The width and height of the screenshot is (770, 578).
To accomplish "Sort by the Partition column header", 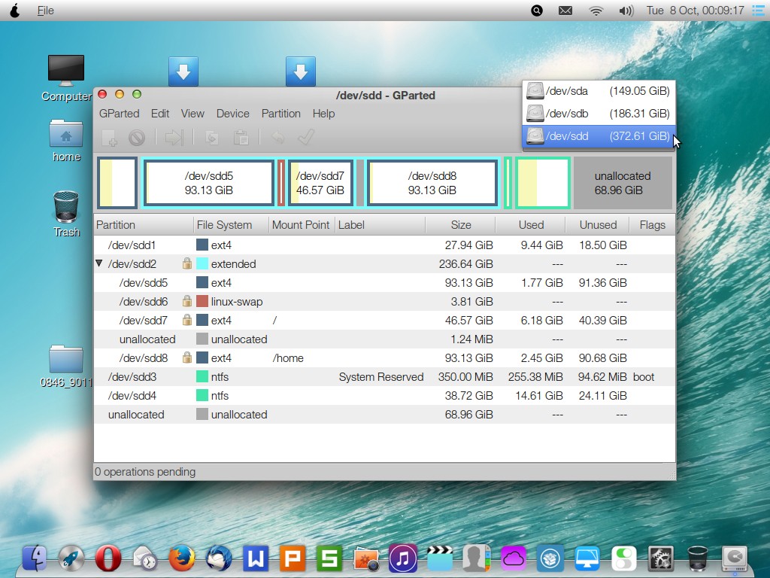I will [x=144, y=225].
